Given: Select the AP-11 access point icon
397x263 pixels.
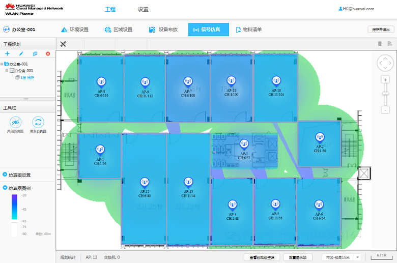Looking at the screenshot, I should [x=231, y=81].
